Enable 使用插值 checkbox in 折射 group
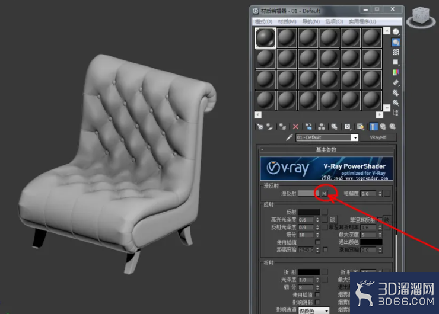 (317, 294)
